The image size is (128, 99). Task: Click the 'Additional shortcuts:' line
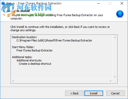click(29, 60)
